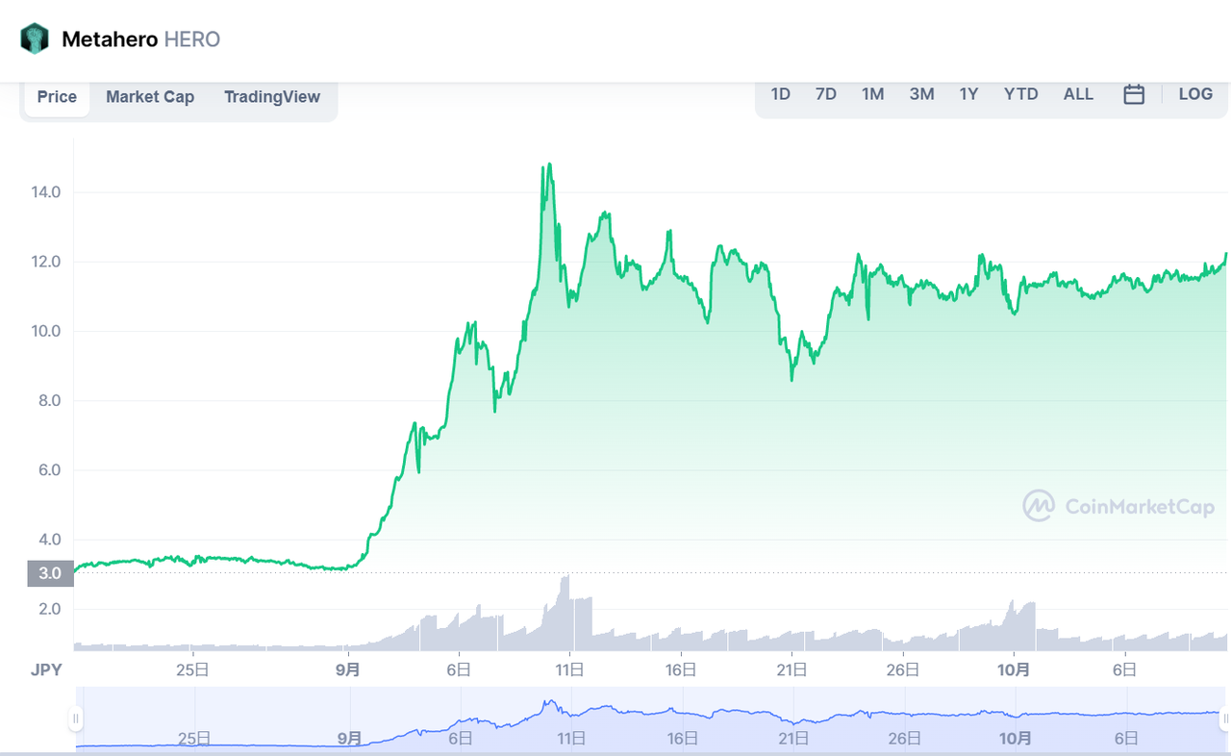Viewport: 1231px width, 756px height.
Task: Click the 14.0 y-axis label
Action: (x=45, y=192)
